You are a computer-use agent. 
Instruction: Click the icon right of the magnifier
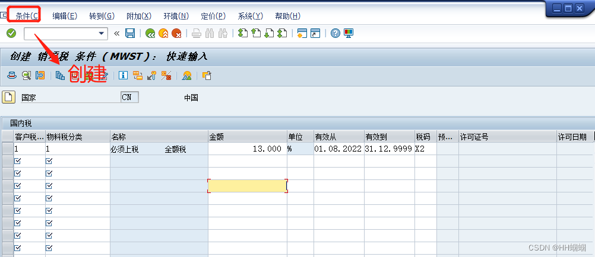tap(40, 75)
